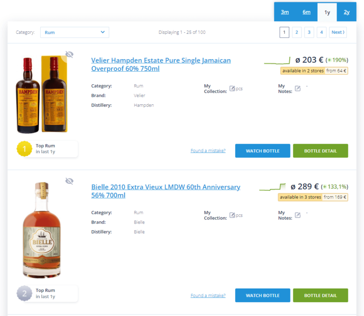Screen dimensions: 364x316
Task: Toggle hide eye icon on Bielle bottle
Action: (x=69, y=181)
